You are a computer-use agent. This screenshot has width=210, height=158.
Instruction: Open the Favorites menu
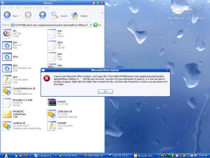[x=28, y=8]
